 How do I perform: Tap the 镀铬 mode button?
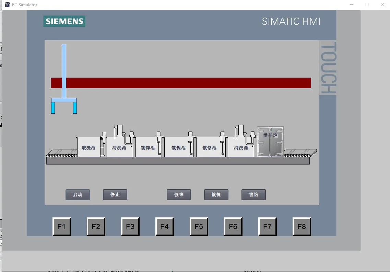(253, 194)
